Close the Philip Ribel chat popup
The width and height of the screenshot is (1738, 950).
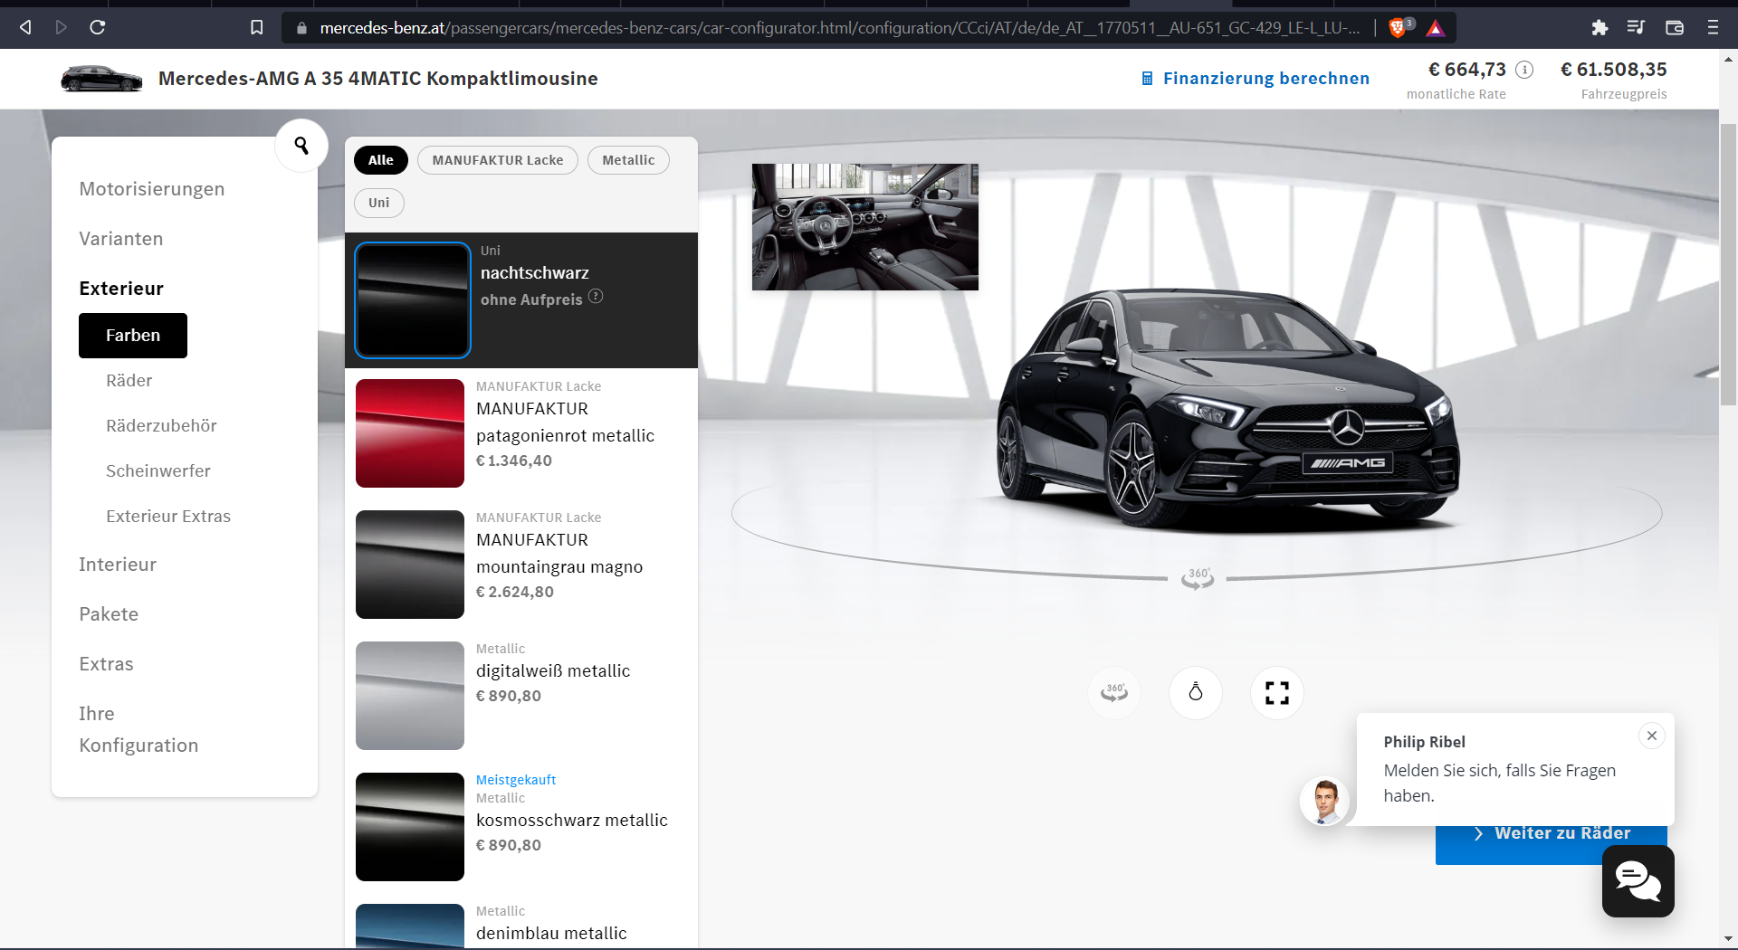click(x=1652, y=736)
